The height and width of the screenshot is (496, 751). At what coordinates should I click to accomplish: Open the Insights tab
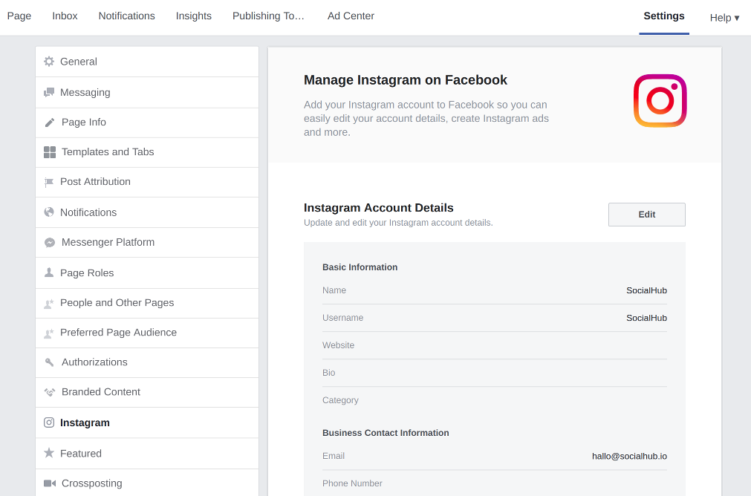(x=193, y=16)
